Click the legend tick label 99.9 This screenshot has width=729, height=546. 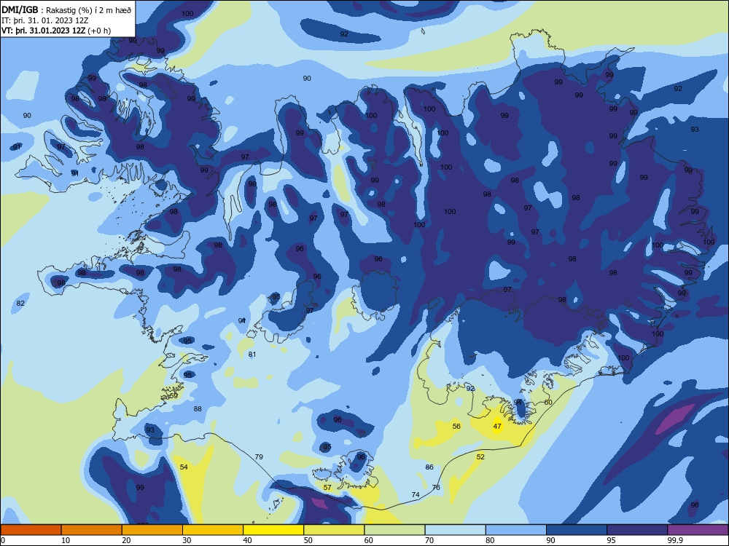[675, 540]
